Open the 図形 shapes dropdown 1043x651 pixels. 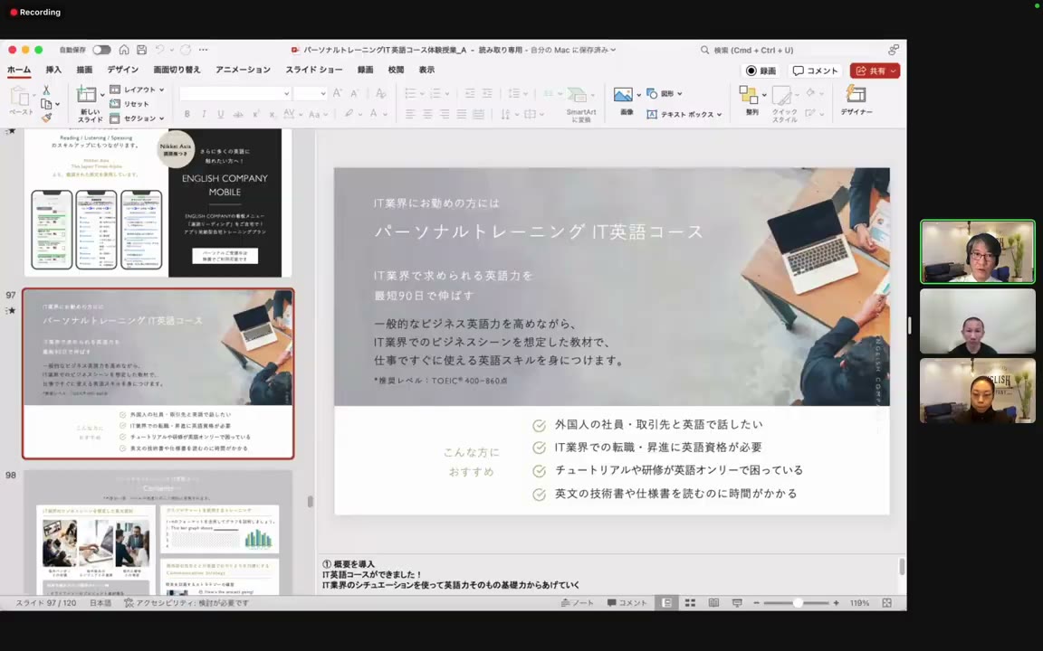(x=665, y=94)
